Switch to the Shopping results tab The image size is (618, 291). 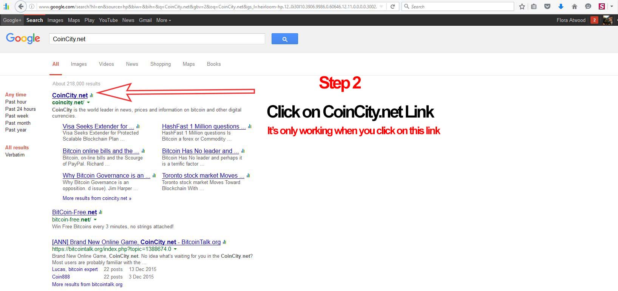(161, 64)
